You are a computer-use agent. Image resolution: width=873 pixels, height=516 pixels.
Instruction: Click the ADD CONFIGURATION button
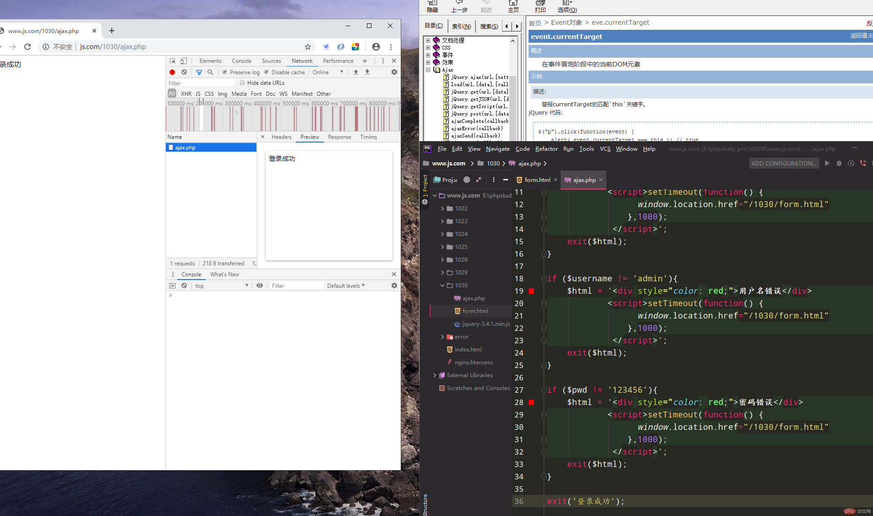click(x=784, y=163)
